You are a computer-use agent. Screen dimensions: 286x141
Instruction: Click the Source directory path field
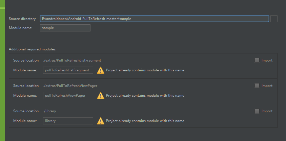[x=154, y=19]
